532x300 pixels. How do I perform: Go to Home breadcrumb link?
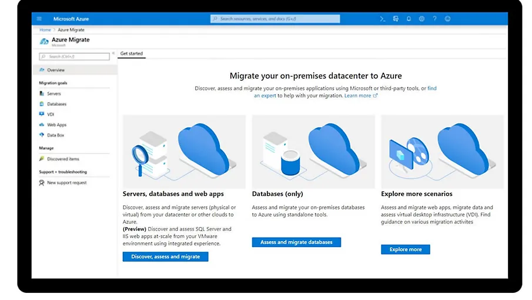click(x=45, y=30)
